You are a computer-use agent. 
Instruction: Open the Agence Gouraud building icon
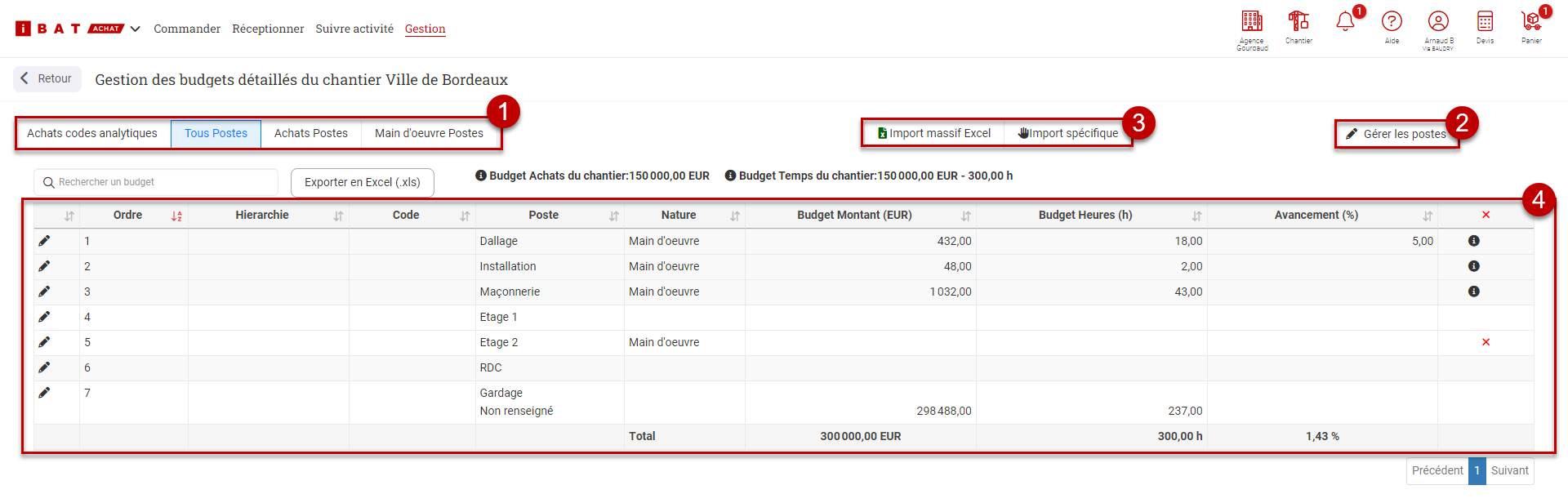coord(1251,23)
